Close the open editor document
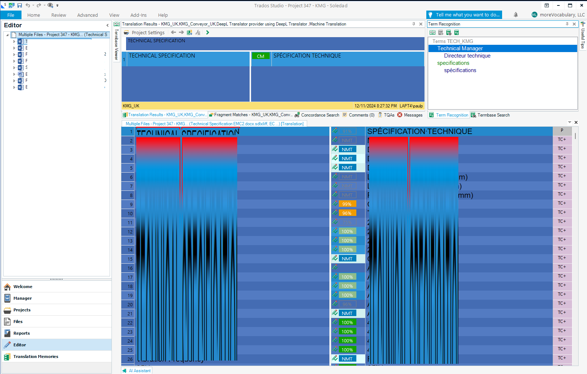587x374 pixels. (576, 122)
